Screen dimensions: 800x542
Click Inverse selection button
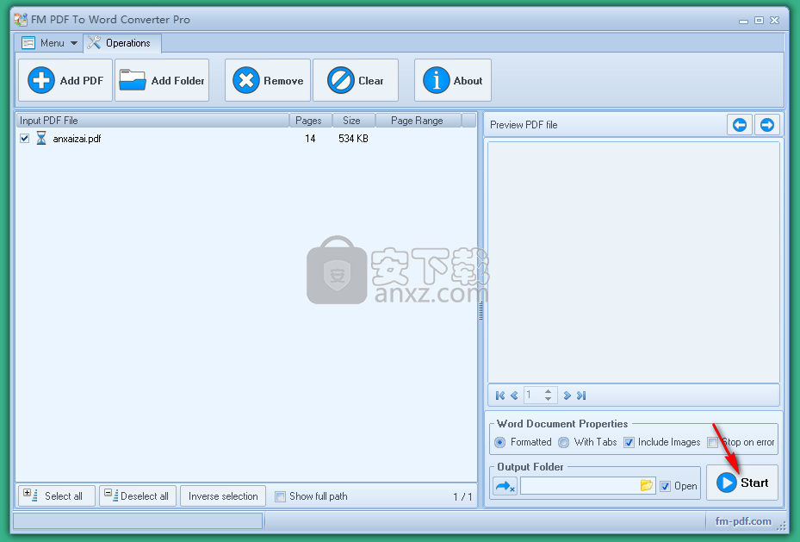tap(223, 496)
